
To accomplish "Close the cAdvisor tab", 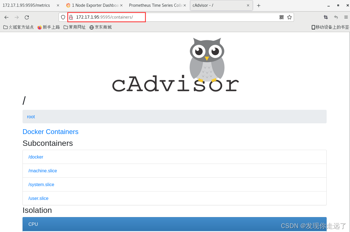I will pos(248,5).
